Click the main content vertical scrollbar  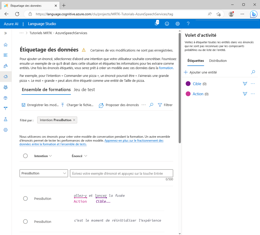click(x=180, y=88)
